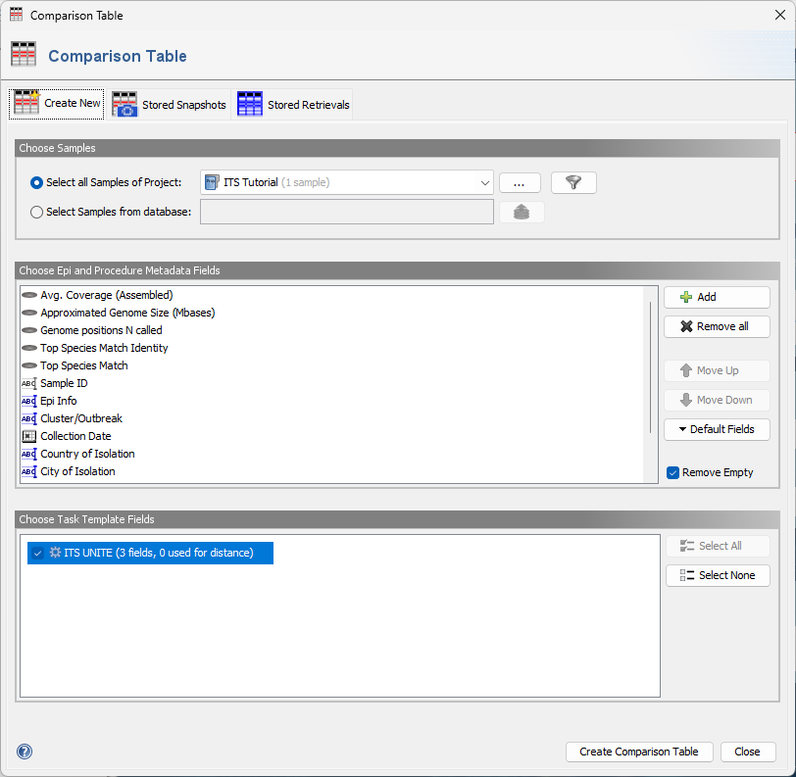
Task: Click the browse ellipsis icon next to project selector
Action: point(520,182)
